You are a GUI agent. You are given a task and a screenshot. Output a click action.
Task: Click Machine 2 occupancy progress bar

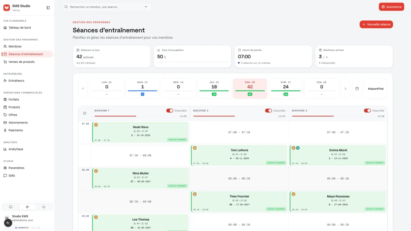point(235,116)
